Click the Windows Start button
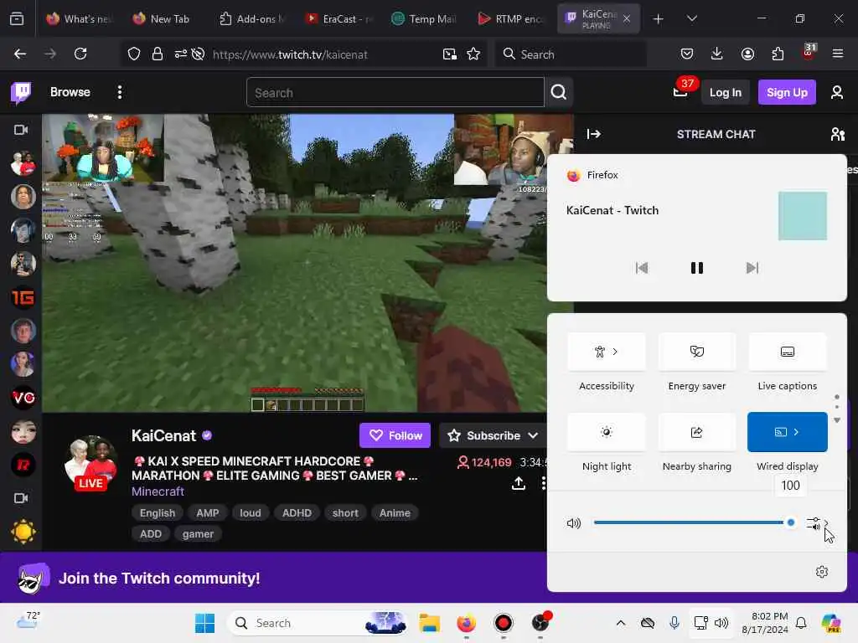858x643 pixels. click(204, 623)
